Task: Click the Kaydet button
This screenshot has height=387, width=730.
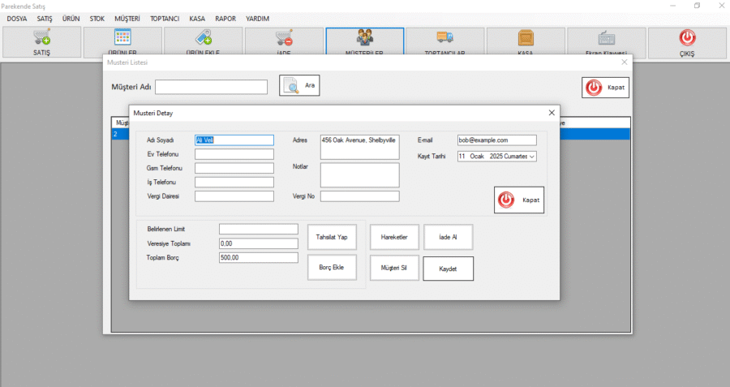Action: coord(449,269)
